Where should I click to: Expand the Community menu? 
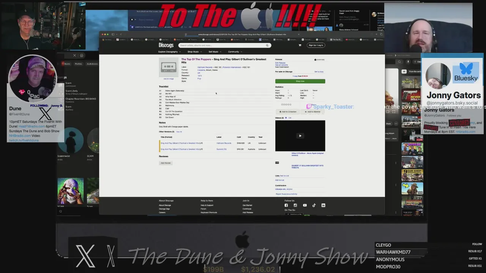point(235,52)
